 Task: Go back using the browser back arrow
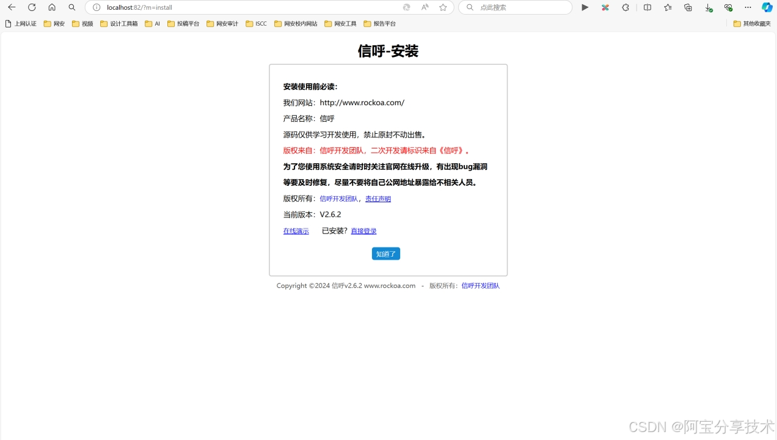pyautogui.click(x=12, y=7)
